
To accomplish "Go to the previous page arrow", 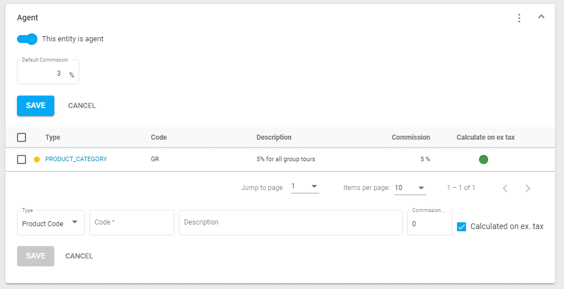I will pyautogui.click(x=505, y=188).
